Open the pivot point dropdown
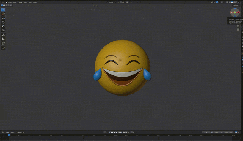The image size is (243, 141). (117, 2)
